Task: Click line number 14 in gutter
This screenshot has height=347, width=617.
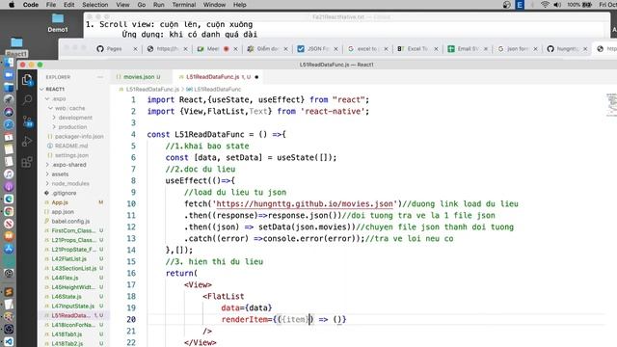Action: coord(131,251)
